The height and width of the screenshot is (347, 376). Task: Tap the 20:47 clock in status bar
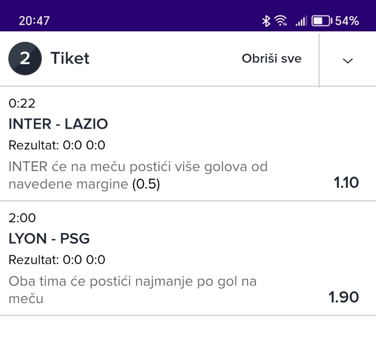coord(34,21)
